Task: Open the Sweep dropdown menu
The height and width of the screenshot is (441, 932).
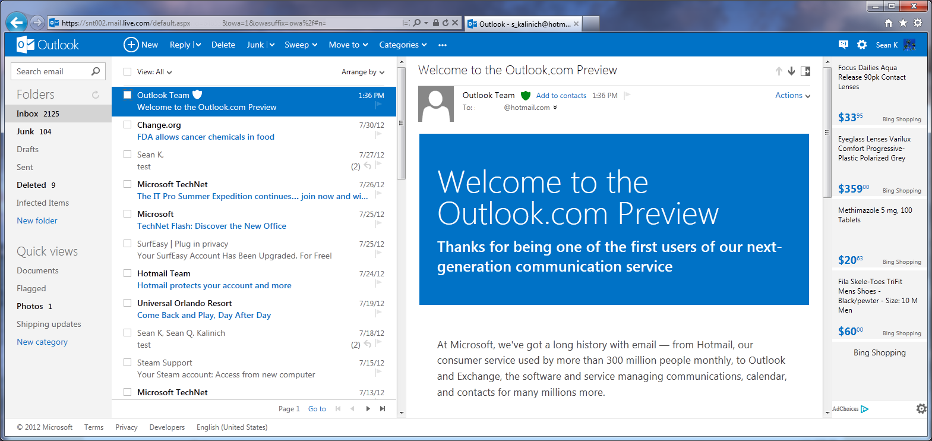Action: (x=301, y=45)
